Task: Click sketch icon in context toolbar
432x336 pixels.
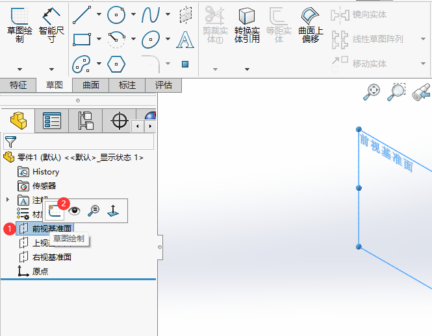Action: pos(55,211)
